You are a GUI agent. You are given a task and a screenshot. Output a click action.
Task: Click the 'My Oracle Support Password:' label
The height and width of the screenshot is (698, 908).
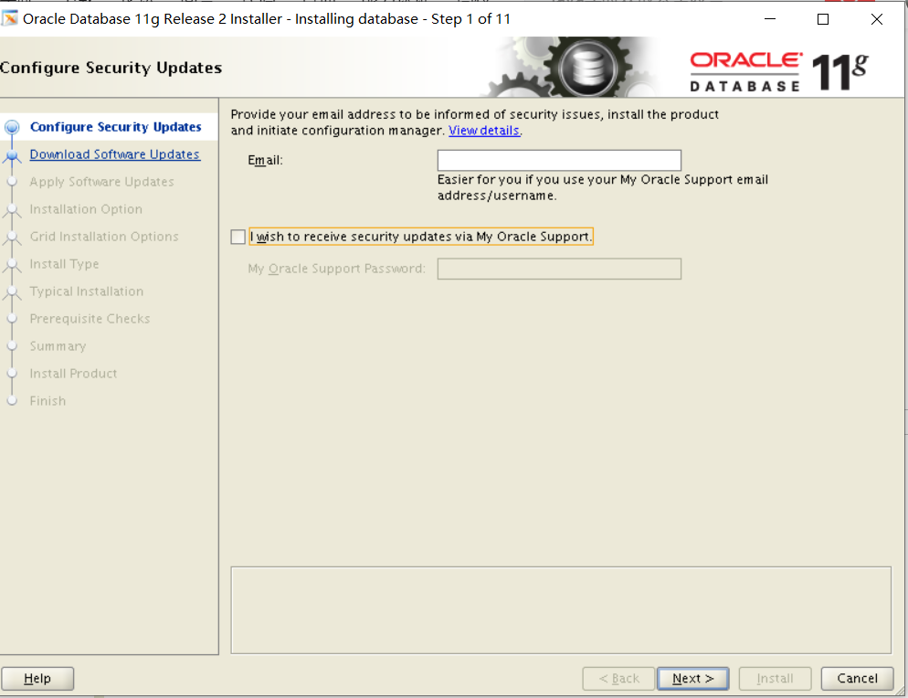click(336, 269)
